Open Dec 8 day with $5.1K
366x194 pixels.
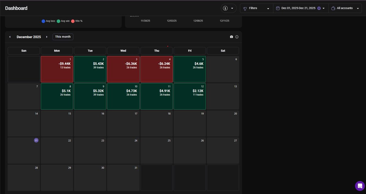(57, 96)
